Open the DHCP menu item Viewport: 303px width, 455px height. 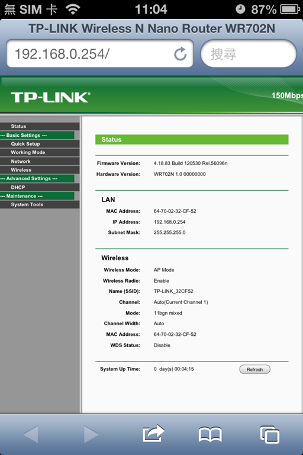(40, 187)
